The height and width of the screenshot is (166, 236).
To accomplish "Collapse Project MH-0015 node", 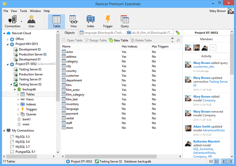I will tap(7, 45).
